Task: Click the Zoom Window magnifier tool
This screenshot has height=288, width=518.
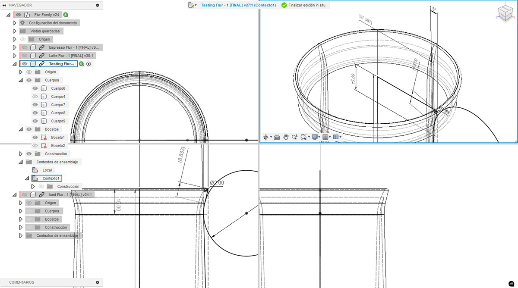Action: pos(303,137)
